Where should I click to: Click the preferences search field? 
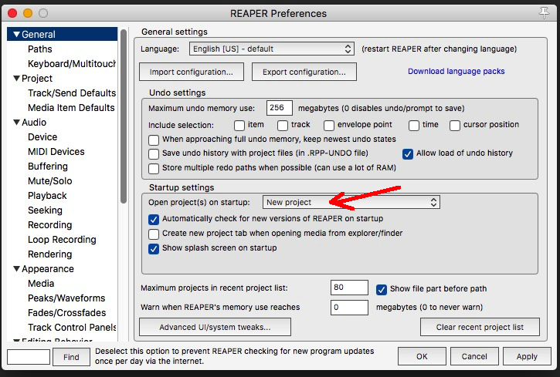[29, 357]
